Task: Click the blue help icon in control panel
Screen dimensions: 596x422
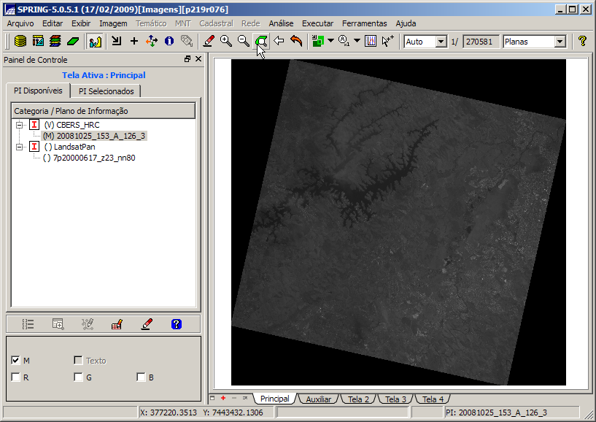Action: pyautogui.click(x=175, y=324)
